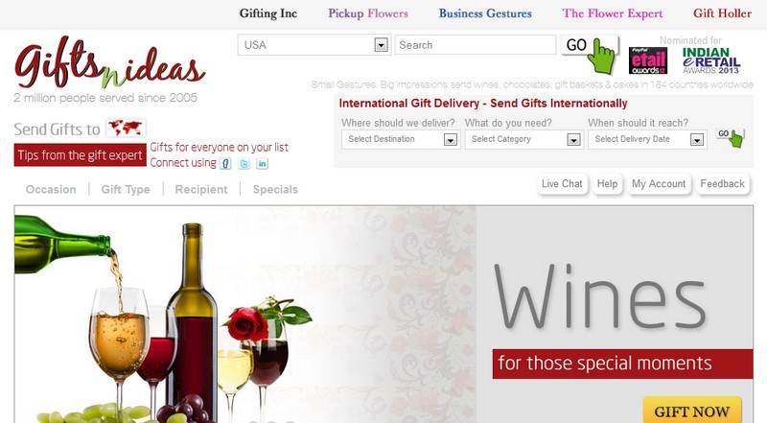Open Live Chat
This screenshot has width=767, height=423.
click(x=562, y=183)
